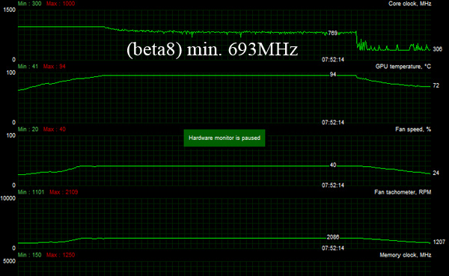Image resolution: width=449 pixels, height=276 pixels.
Task: Click the 5000 axis label of the memory clock graph
Action: click(9, 261)
